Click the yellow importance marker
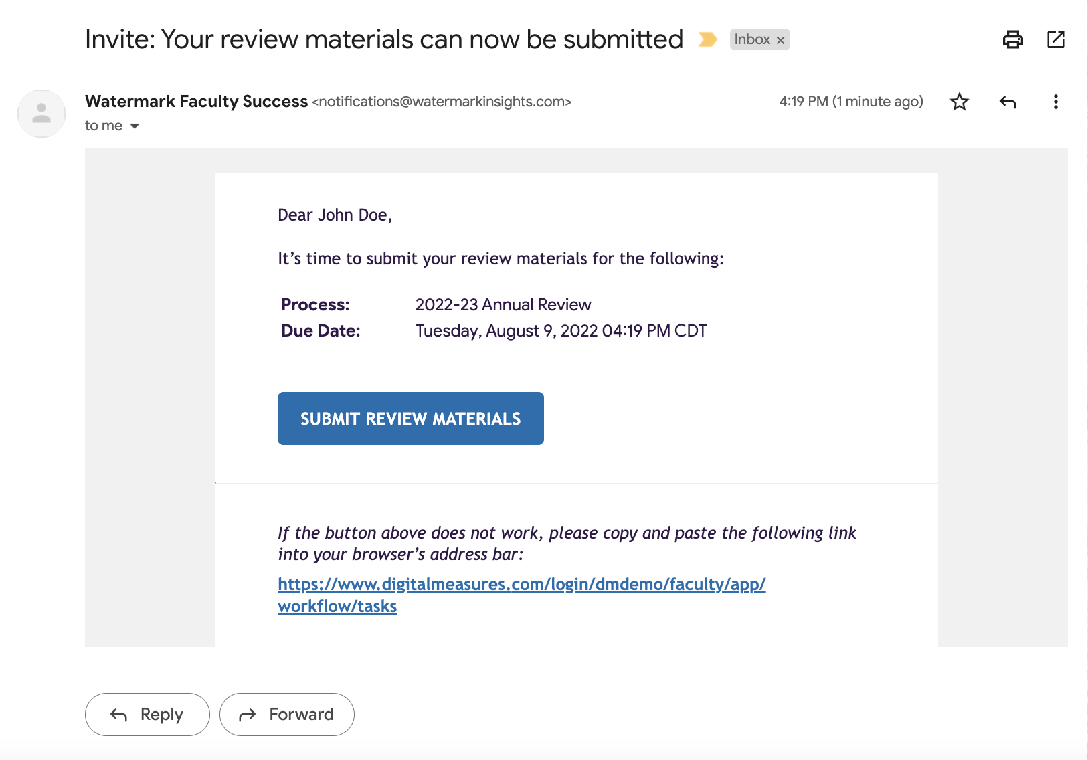Image resolution: width=1088 pixels, height=760 pixels. (x=707, y=39)
